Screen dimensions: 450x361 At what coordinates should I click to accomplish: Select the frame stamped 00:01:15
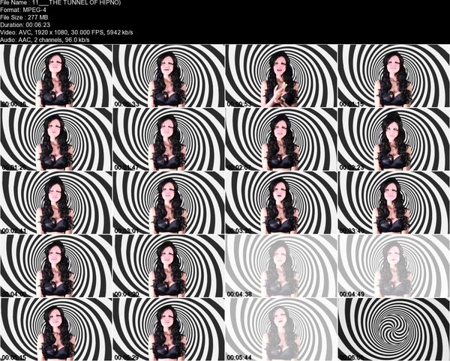point(394,76)
